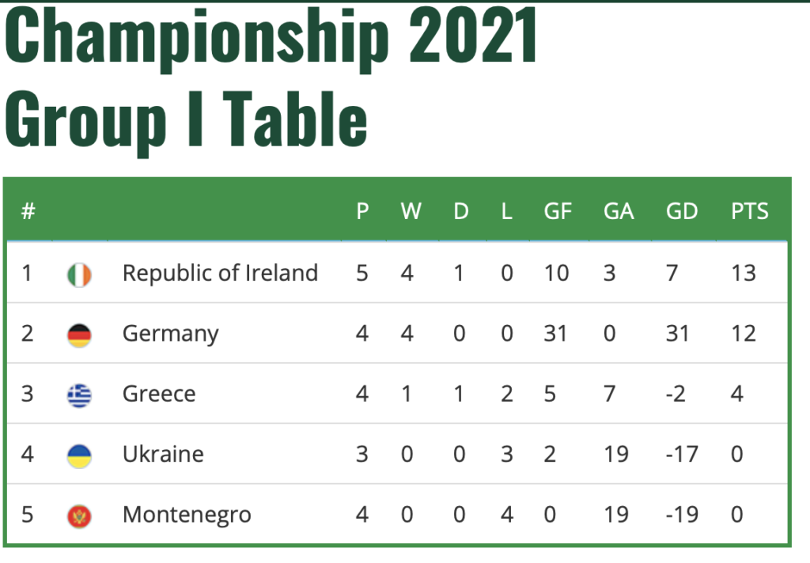
Task: Click the P played column header
Action: [x=362, y=211]
